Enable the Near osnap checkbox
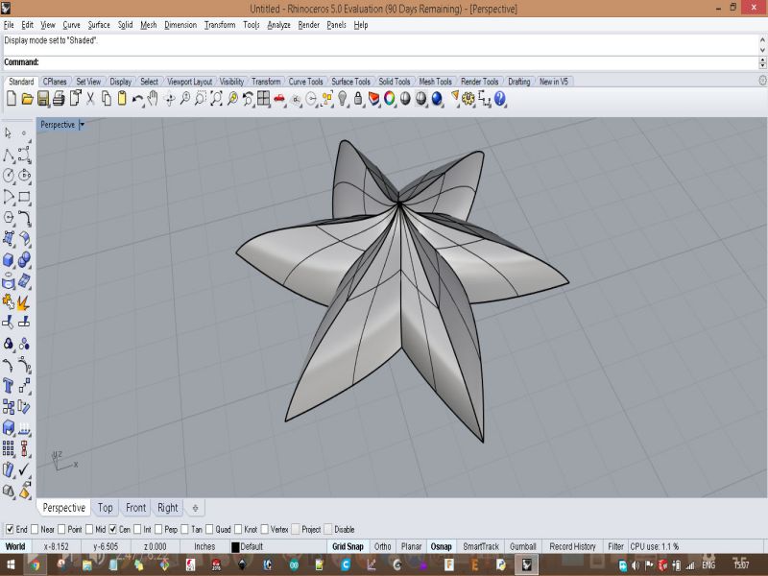The image size is (768, 576). pyautogui.click(x=35, y=529)
